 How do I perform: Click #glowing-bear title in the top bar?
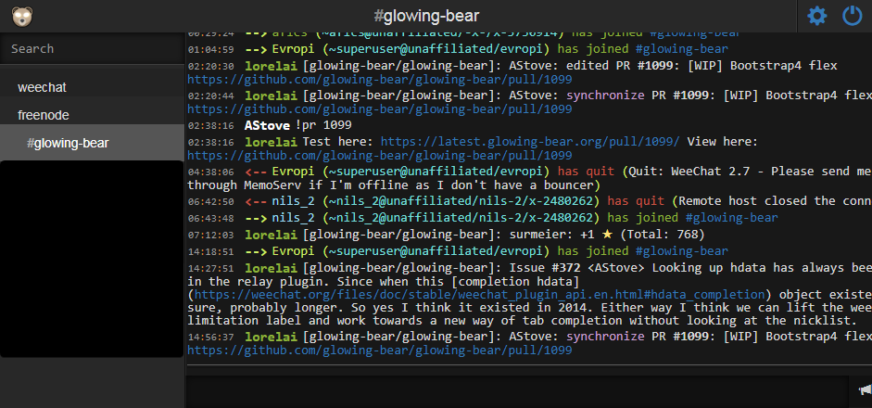click(x=426, y=16)
